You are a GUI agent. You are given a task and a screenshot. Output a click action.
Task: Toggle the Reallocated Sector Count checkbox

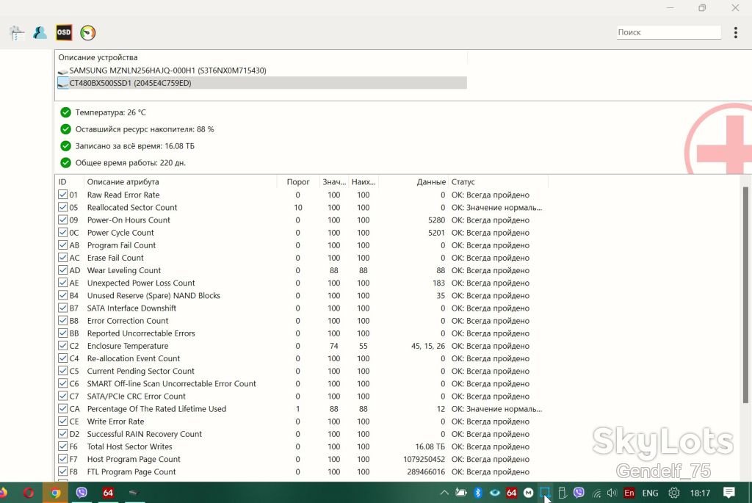[63, 207]
